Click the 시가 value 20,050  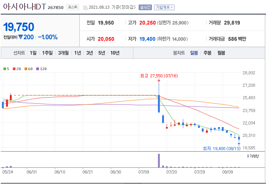point(106,39)
